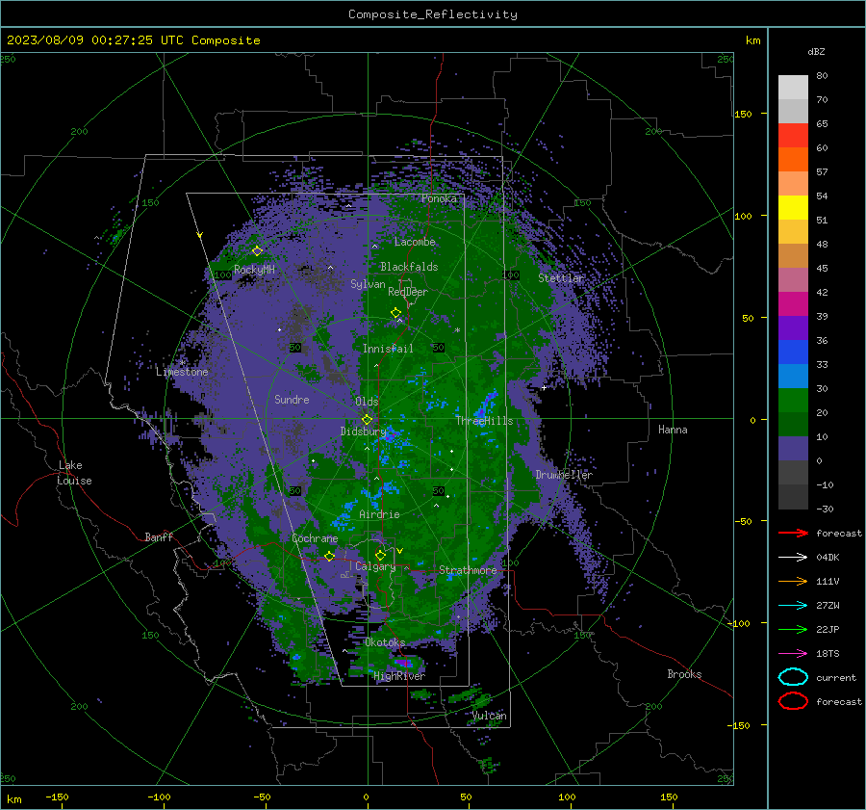This screenshot has width=866, height=810.
Task: Click the Limestone label on map
Action: click(182, 372)
